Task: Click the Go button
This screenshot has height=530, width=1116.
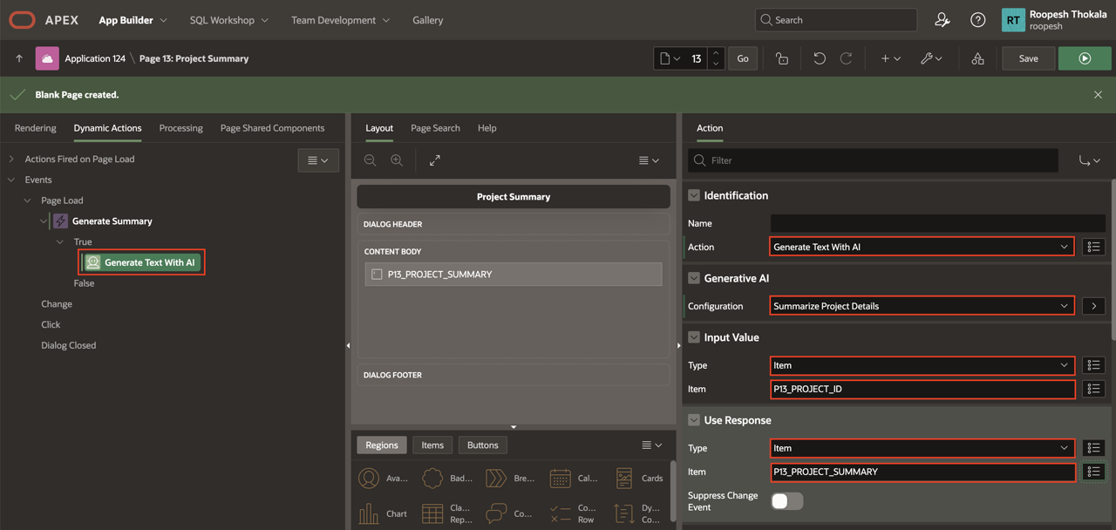Action: coord(743,58)
